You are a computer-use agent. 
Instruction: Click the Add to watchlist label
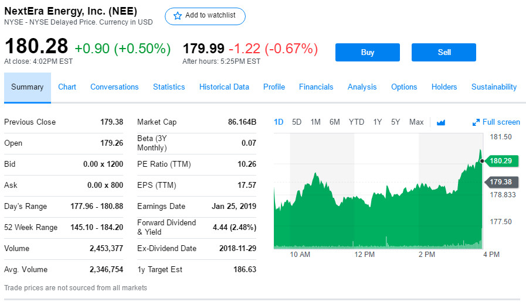tap(211, 15)
